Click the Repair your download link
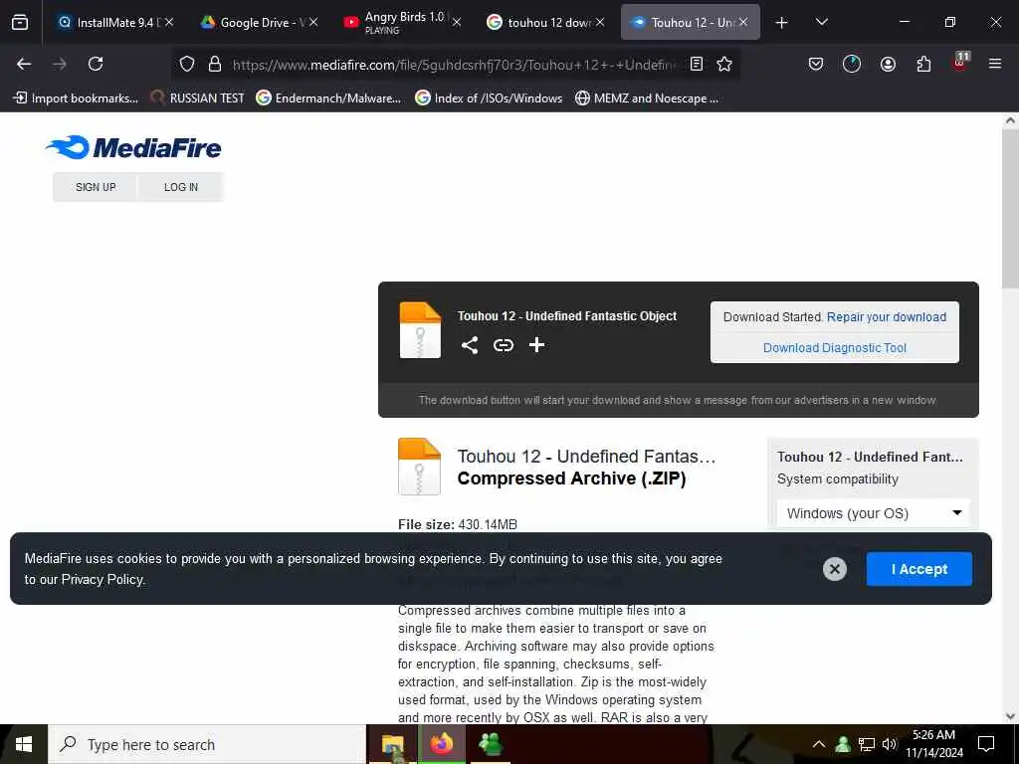1019x764 pixels. [887, 317]
